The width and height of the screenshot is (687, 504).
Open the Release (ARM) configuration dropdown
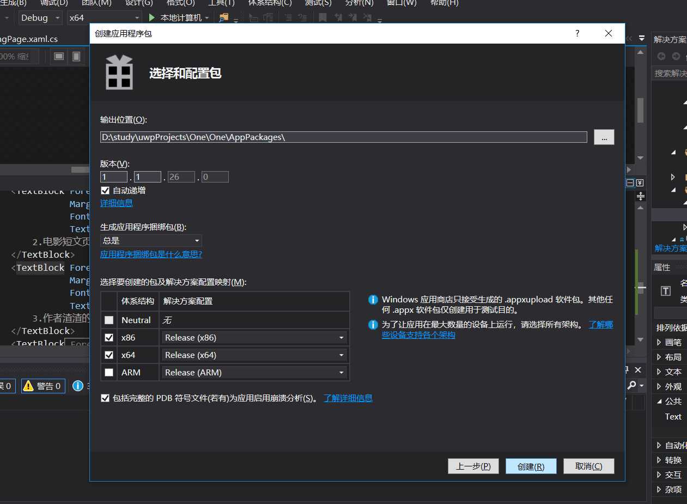[x=254, y=373]
